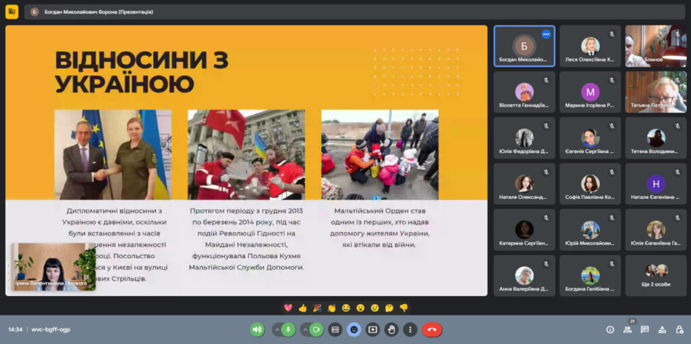Open host controls lock icon

(x=679, y=330)
